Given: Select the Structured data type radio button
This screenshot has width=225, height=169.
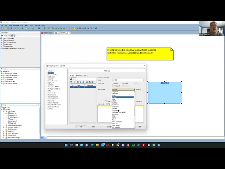Looking at the screenshot, I should click(x=112, y=86).
